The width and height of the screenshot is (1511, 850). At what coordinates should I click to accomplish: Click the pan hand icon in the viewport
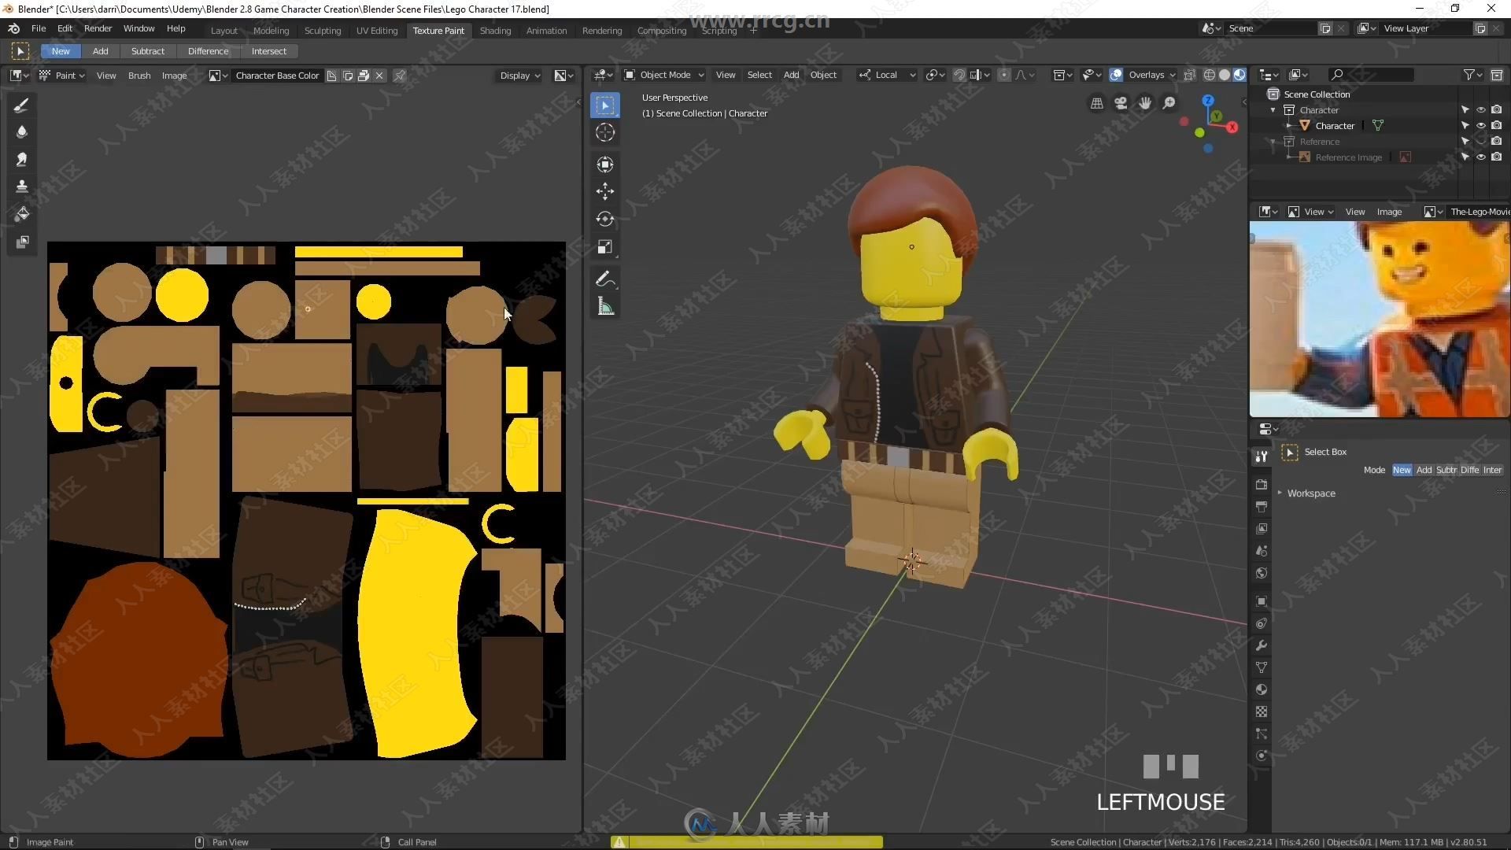[x=1145, y=103]
